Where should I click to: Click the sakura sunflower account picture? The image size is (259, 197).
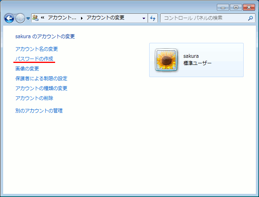click(x=166, y=60)
